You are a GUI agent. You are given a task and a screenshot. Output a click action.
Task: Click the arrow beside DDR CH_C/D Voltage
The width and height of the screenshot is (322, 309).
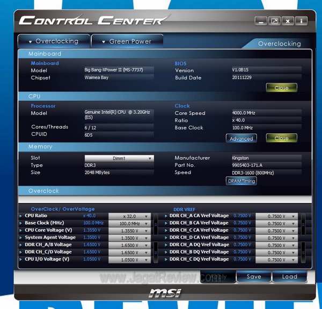(x=20, y=252)
